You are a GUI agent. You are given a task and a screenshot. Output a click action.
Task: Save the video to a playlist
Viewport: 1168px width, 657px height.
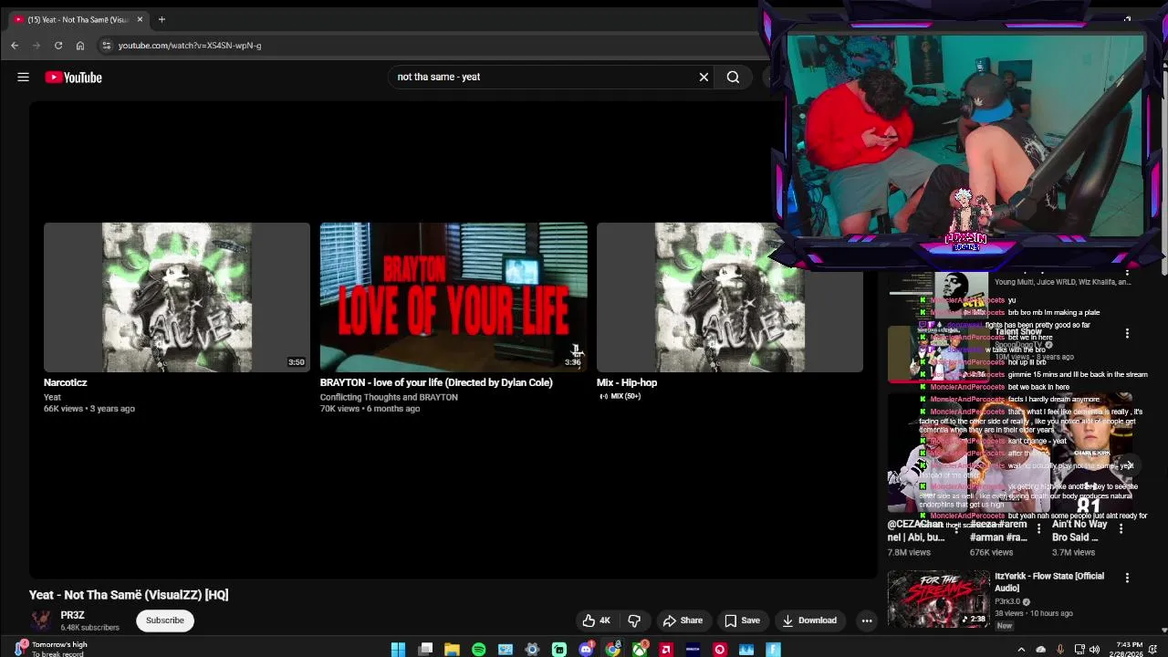click(x=742, y=620)
